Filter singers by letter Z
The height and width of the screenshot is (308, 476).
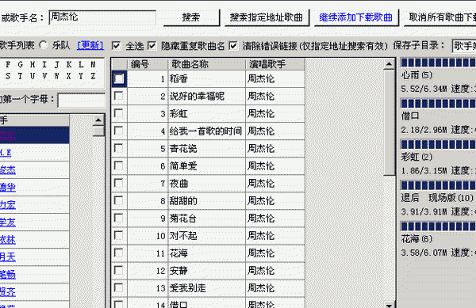click(93, 76)
